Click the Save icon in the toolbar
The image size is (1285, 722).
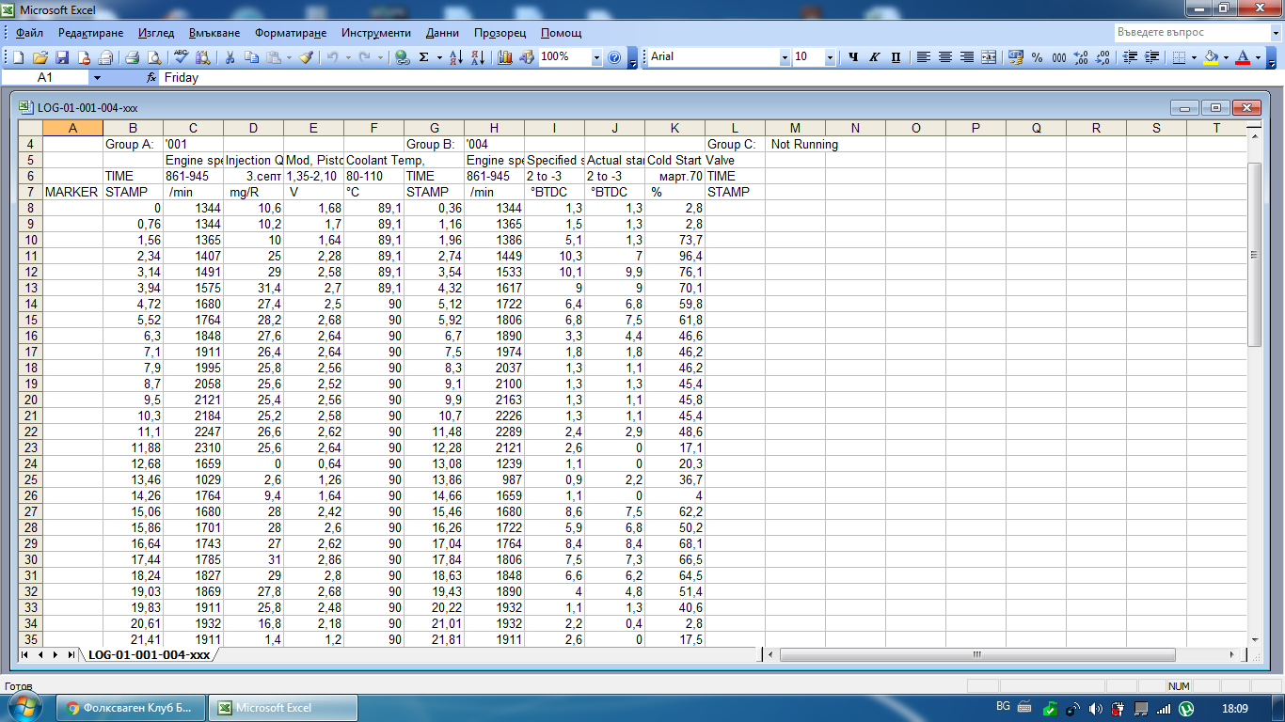click(x=62, y=57)
